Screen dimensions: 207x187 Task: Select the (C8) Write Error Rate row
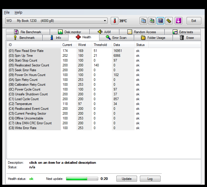[x=78, y=128]
